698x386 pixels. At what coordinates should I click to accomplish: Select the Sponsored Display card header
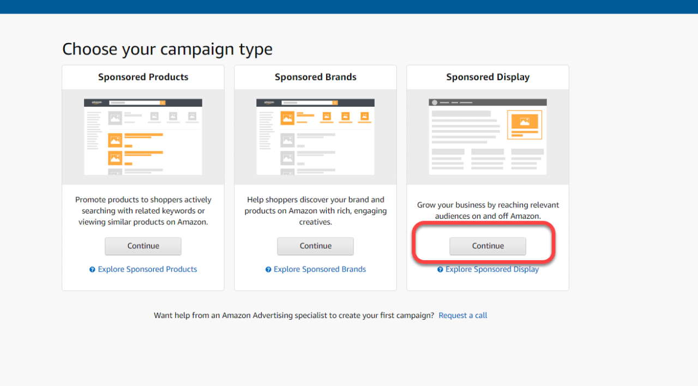pos(488,77)
